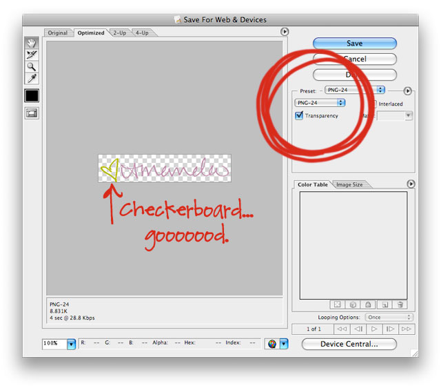Click the web-shift colors cube icon
441x388 pixels.
tap(353, 304)
